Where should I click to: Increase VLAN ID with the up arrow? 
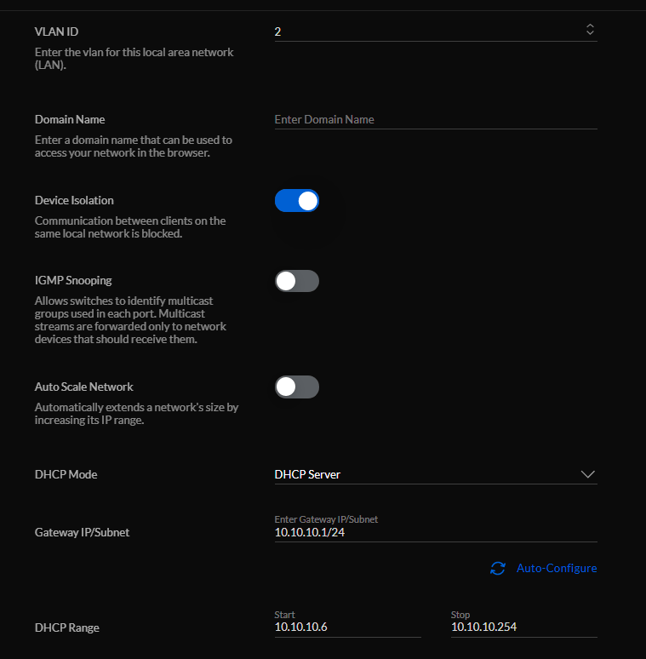pos(590,26)
